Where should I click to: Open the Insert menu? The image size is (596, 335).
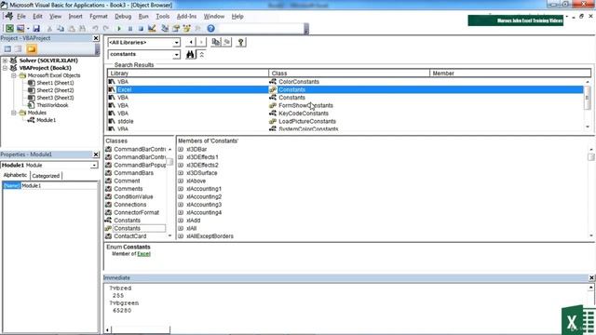tap(75, 17)
